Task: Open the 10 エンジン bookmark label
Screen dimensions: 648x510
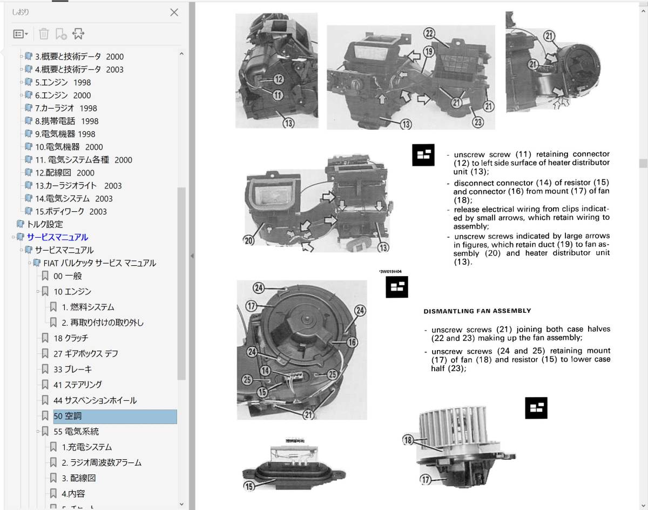Action: [x=72, y=292]
